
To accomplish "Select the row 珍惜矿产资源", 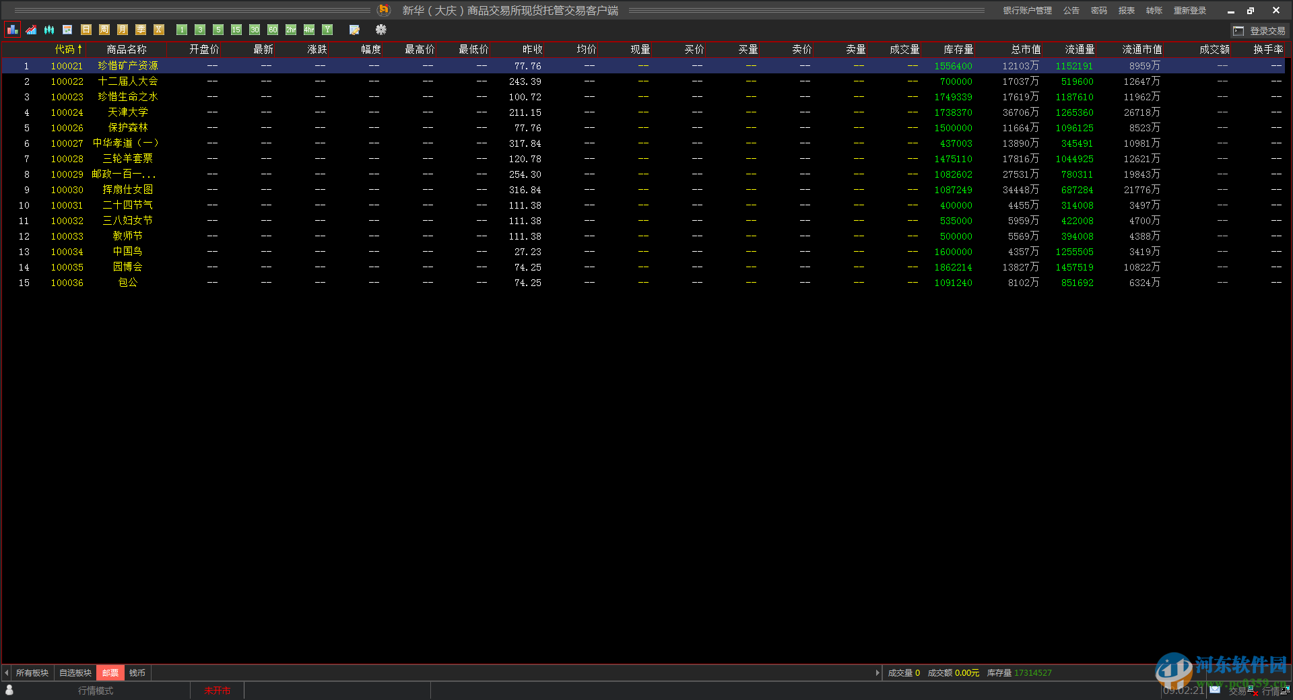I will (x=643, y=66).
